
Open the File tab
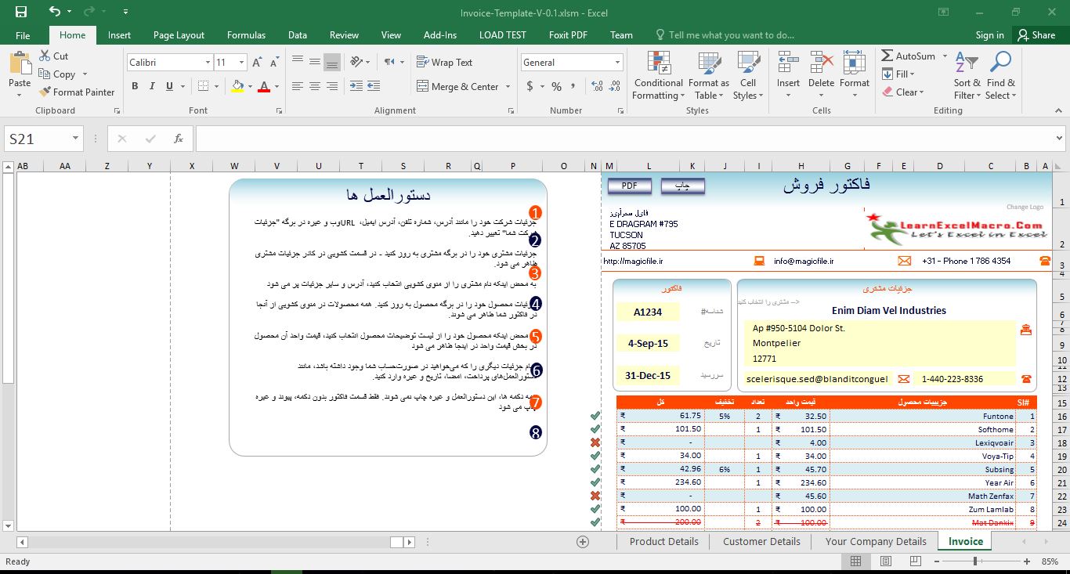point(23,34)
